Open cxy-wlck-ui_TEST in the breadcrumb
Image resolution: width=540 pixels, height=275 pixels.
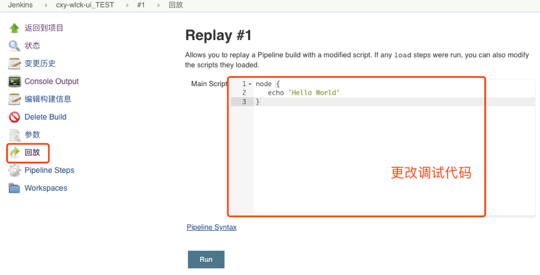(x=85, y=5)
